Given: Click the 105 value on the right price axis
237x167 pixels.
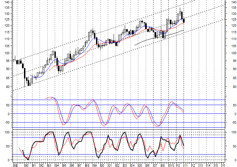Looking at the screenshot, I should [234, 46].
